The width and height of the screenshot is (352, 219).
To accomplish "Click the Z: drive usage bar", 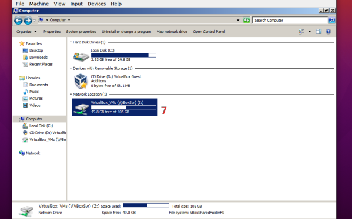I will tap(123, 107).
